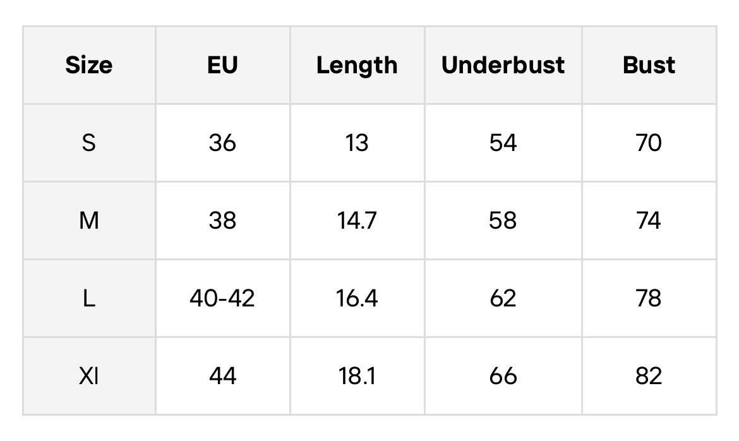
Task: Select the bust value 74
Action: [649, 220]
